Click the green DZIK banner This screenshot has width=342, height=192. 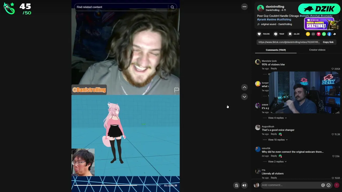pos(319,9)
